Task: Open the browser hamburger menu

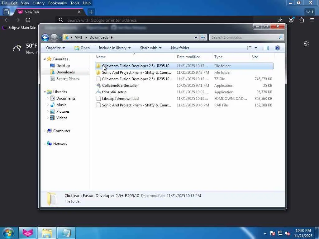Action: [312, 20]
